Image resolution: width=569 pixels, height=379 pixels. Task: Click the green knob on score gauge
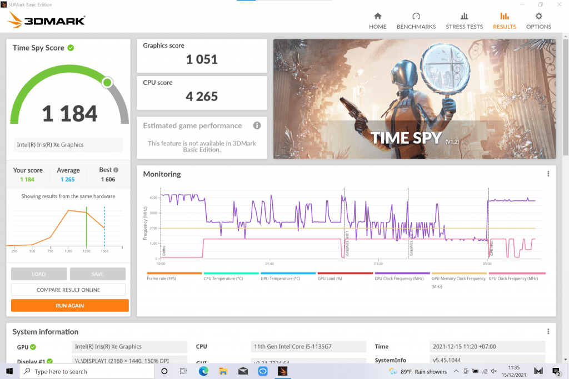[107, 83]
